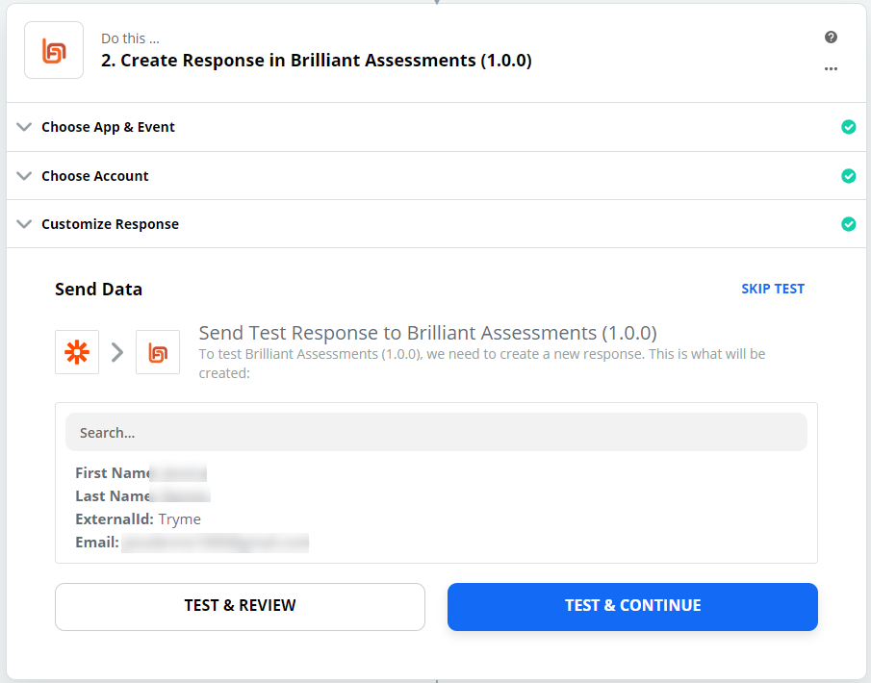Screen dimensions: 871x683
Task: Click the green checkmark for Customize Response
Action: click(848, 224)
